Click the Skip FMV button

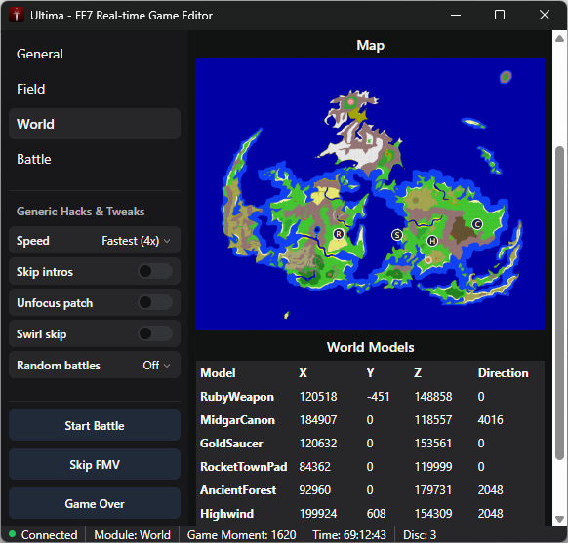coord(95,464)
